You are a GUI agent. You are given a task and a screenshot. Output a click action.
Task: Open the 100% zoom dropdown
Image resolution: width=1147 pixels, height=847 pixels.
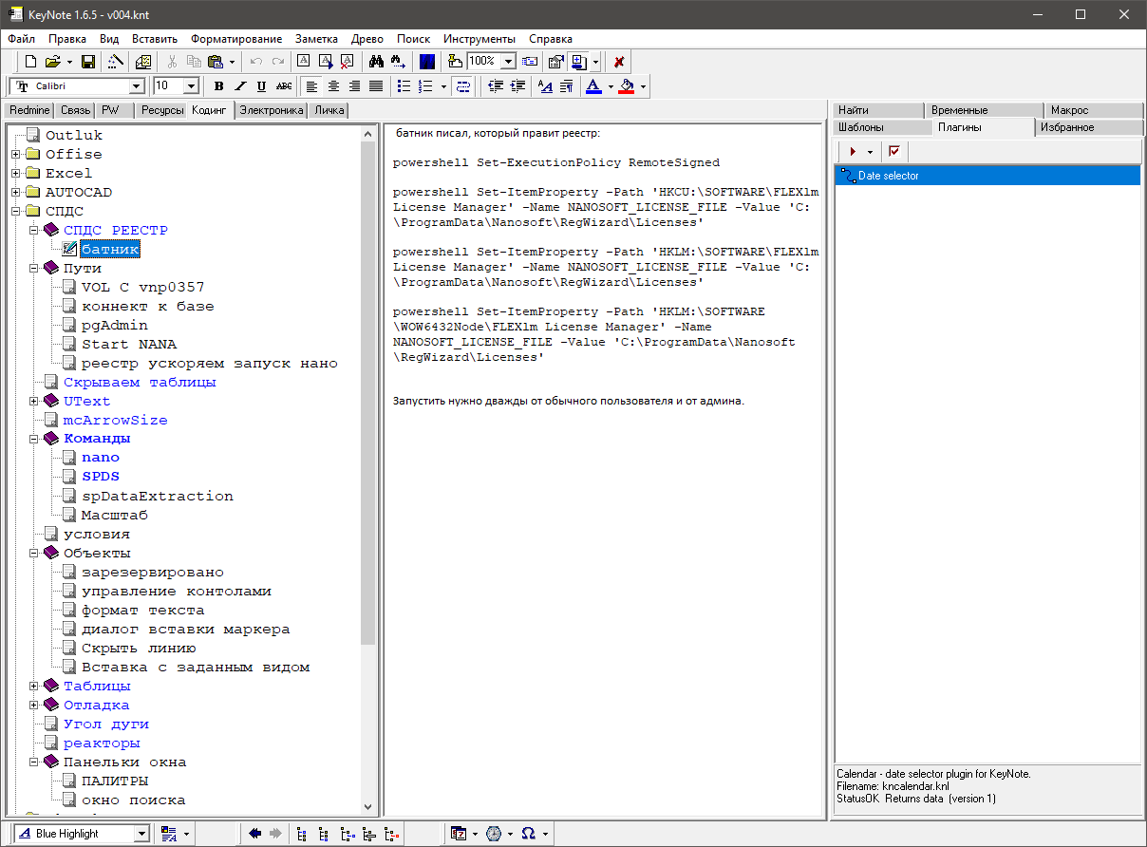[508, 62]
